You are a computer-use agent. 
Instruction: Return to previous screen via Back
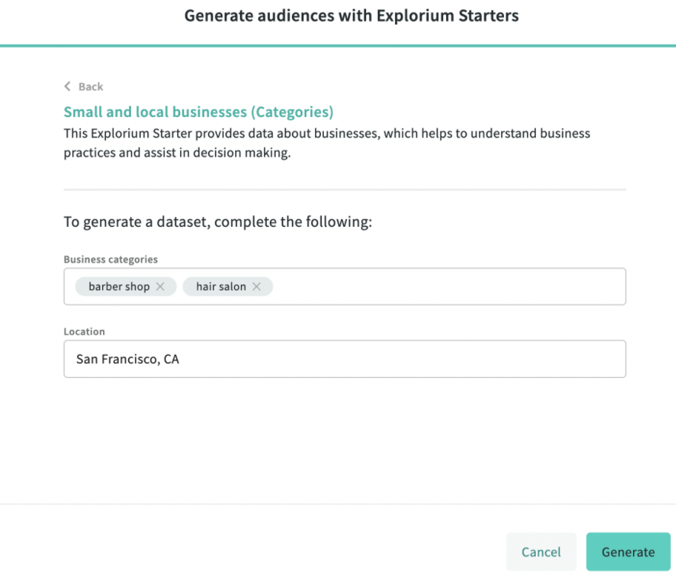tap(83, 87)
